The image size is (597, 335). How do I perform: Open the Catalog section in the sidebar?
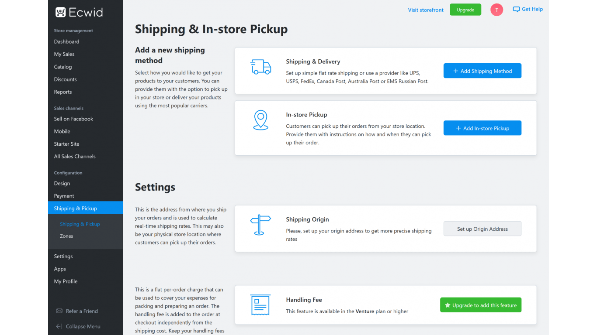click(62, 67)
